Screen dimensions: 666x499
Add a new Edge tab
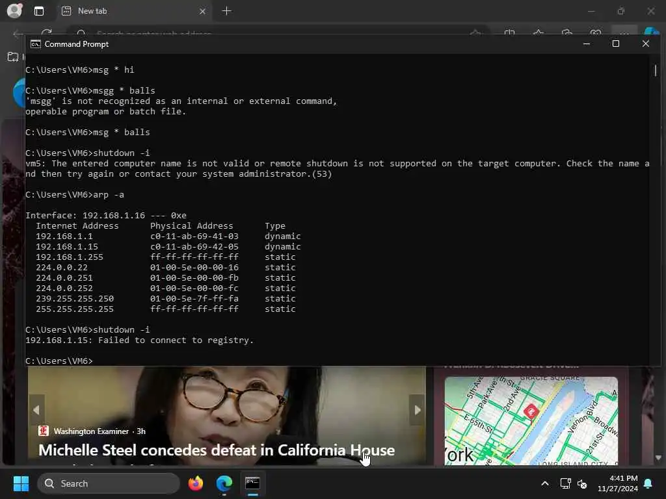pos(226,11)
